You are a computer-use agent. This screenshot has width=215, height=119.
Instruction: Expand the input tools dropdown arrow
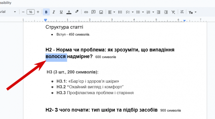click(x=195, y=12)
